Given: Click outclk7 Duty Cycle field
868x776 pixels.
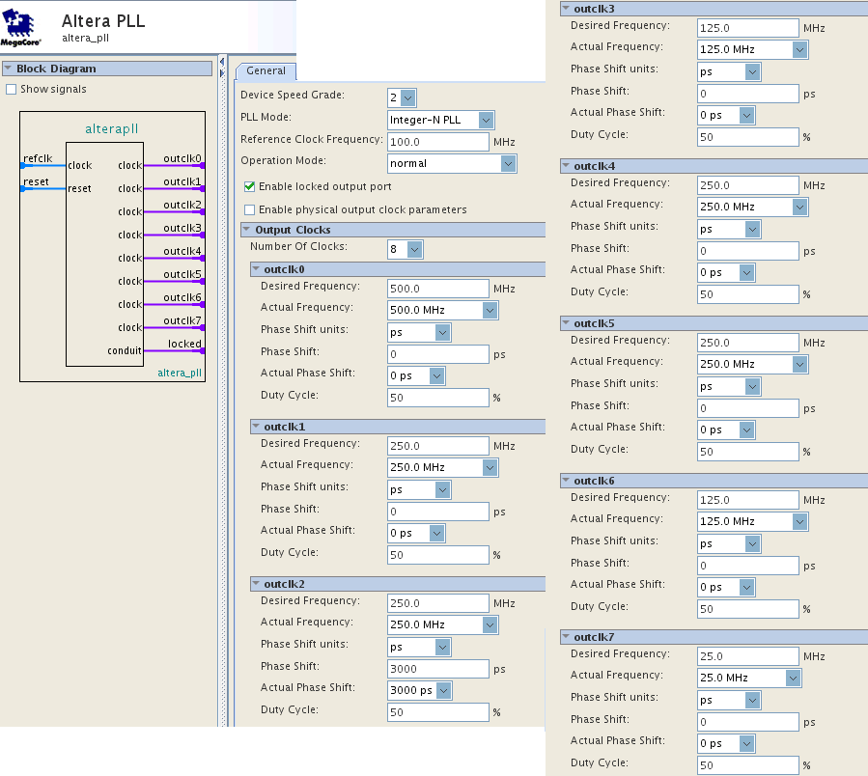Looking at the screenshot, I should 748,765.
